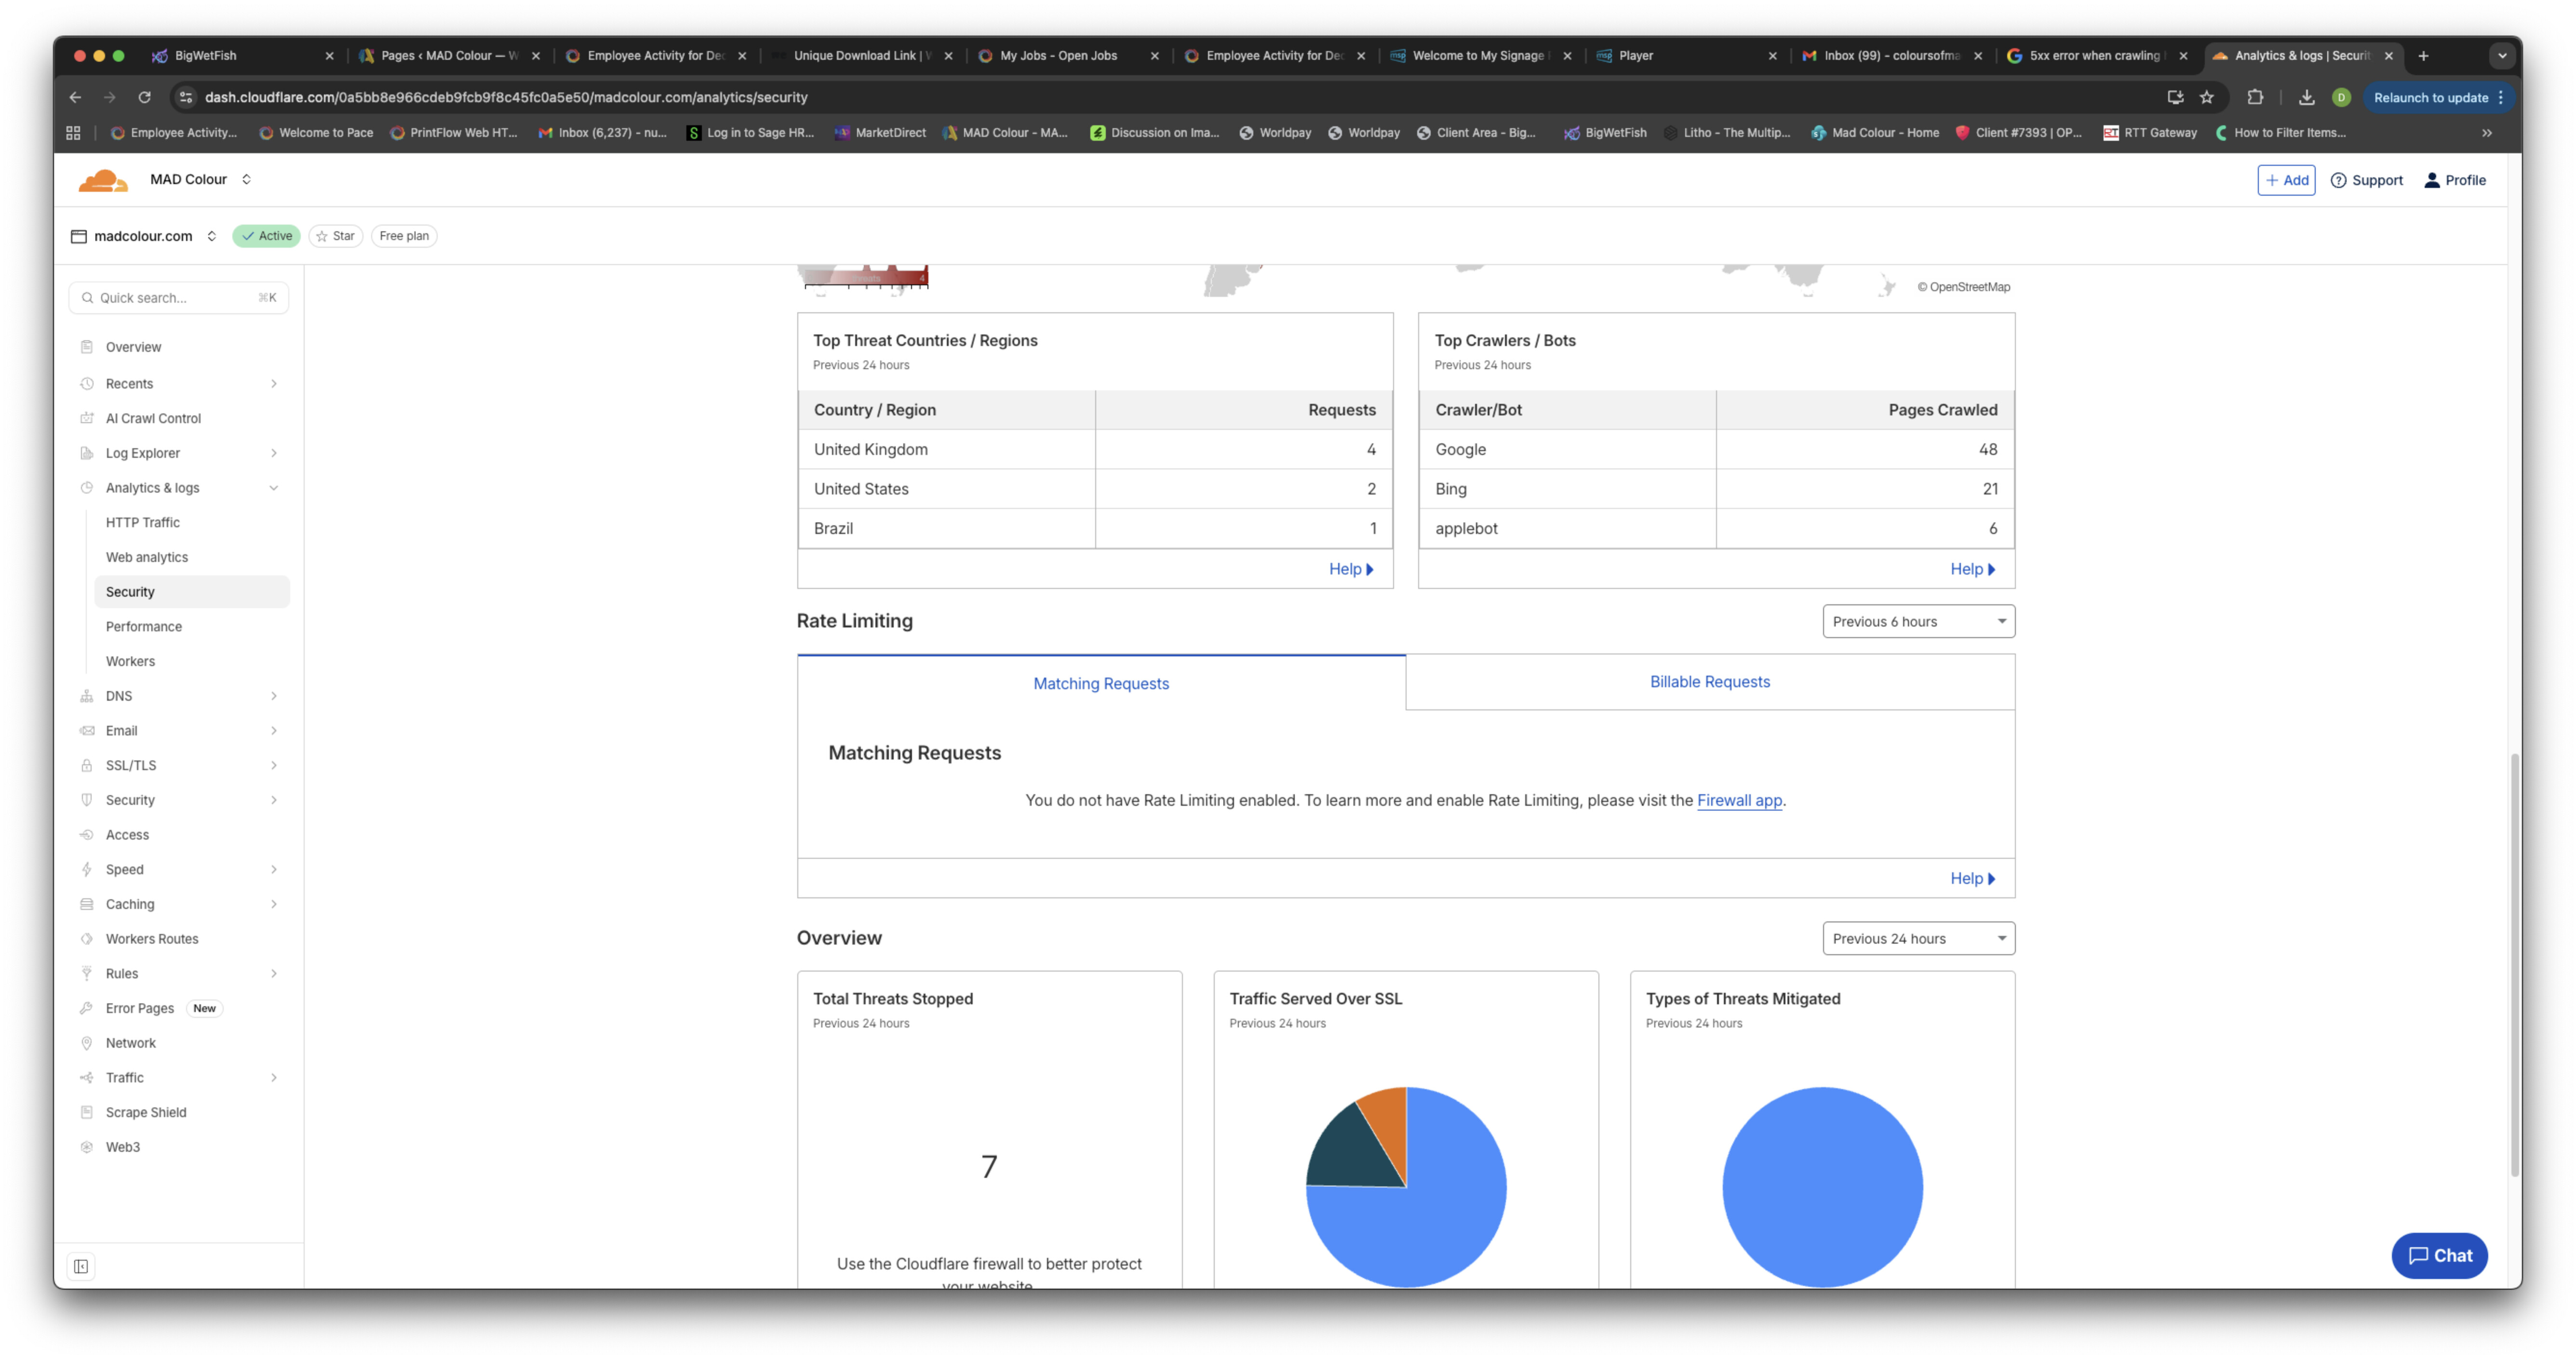Open MAD Colour account switcher

click(200, 180)
